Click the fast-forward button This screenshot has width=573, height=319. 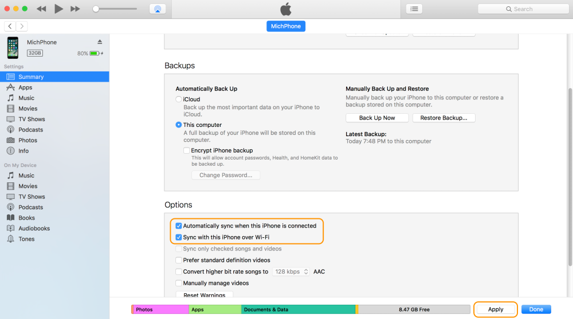tap(75, 9)
